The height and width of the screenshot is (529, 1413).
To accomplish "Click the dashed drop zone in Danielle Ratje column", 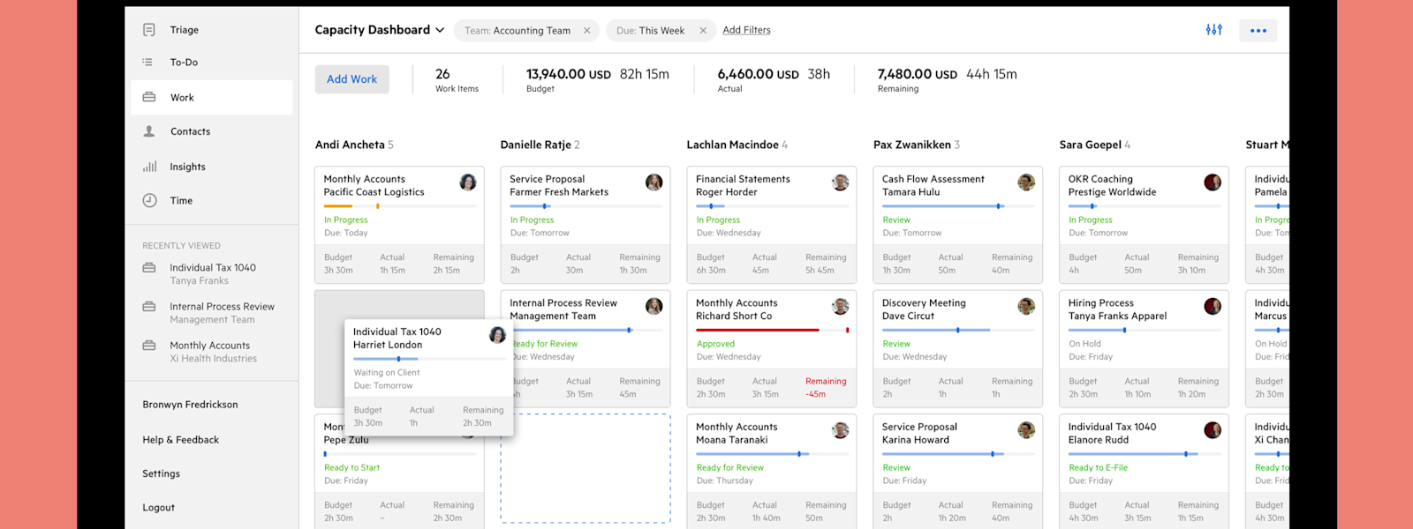I will pyautogui.click(x=586, y=468).
